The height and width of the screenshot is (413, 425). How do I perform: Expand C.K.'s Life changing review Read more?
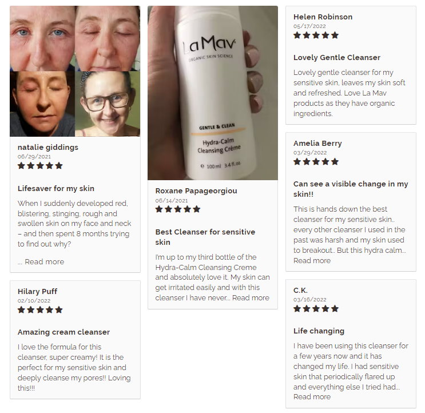tap(312, 397)
